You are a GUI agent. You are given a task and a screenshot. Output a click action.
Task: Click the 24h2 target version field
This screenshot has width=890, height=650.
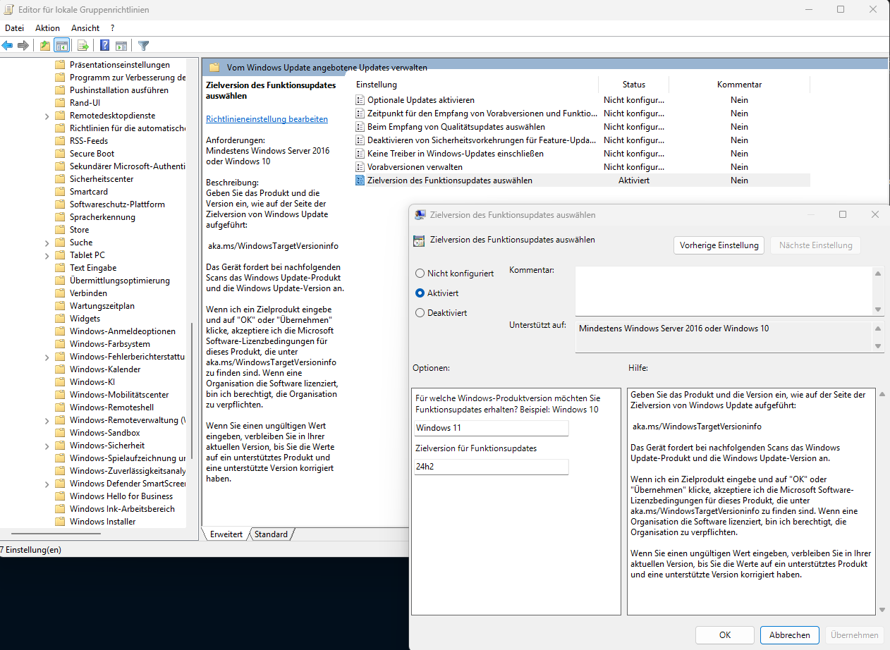tap(491, 467)
